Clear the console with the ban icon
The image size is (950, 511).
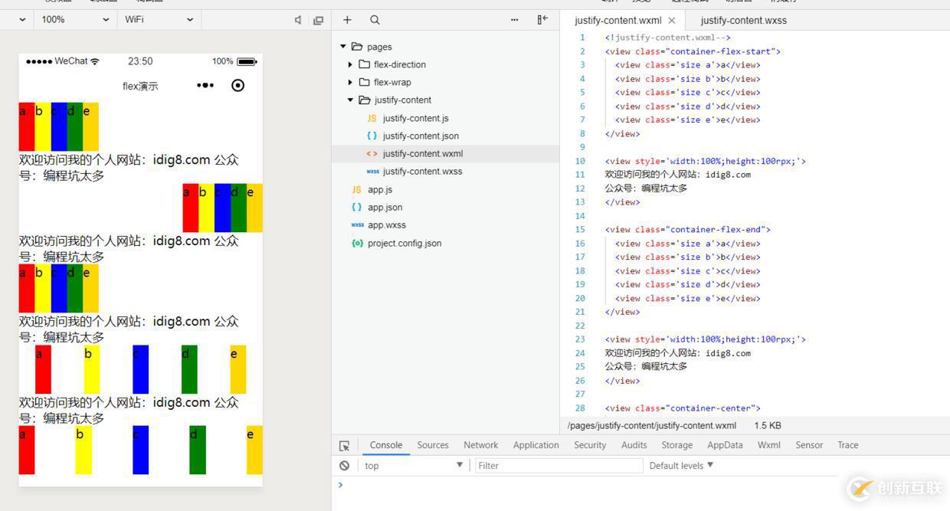tap(344, 465)
